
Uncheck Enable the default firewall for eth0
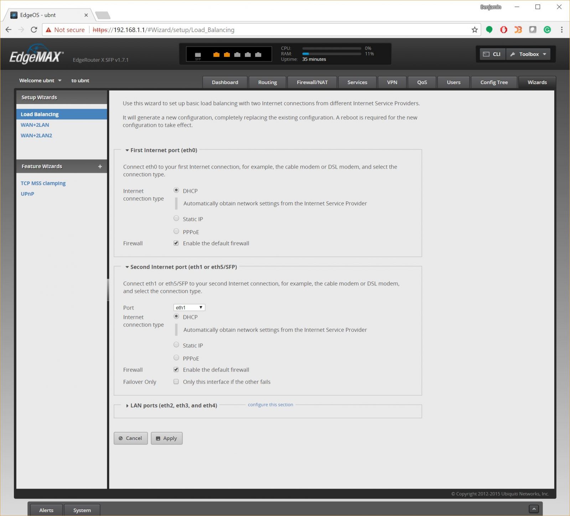click(176, 243)
